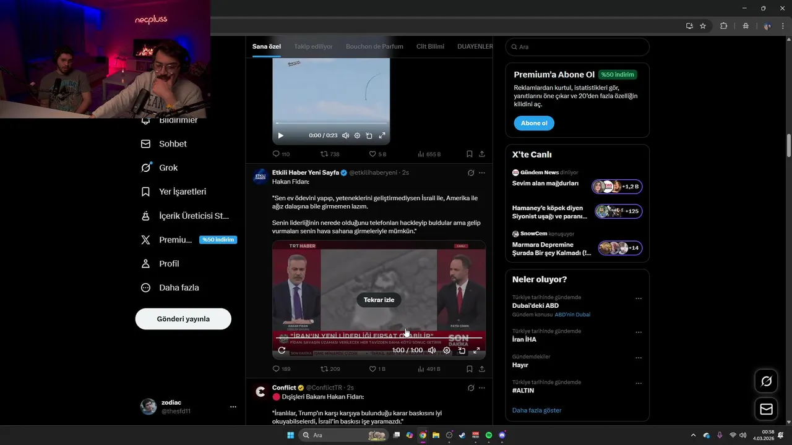Share the post with 655 B views
This screenshot has height=445, width=792.
[x=482, y=154]
